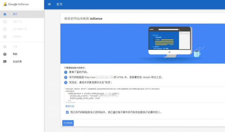This screenshot has width=225, height=132.
Task: Open settings via the grayed-out gear icon
Action: (5, 47)
